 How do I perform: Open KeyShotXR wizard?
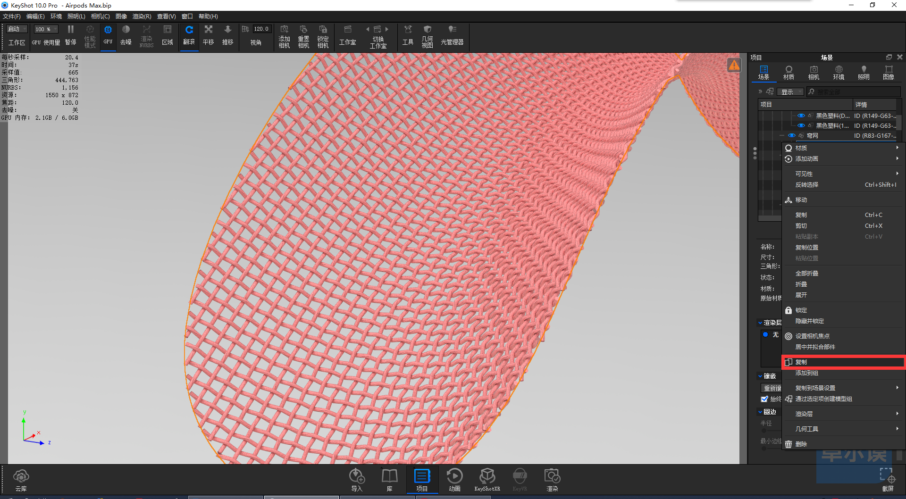tap(487, 480)
